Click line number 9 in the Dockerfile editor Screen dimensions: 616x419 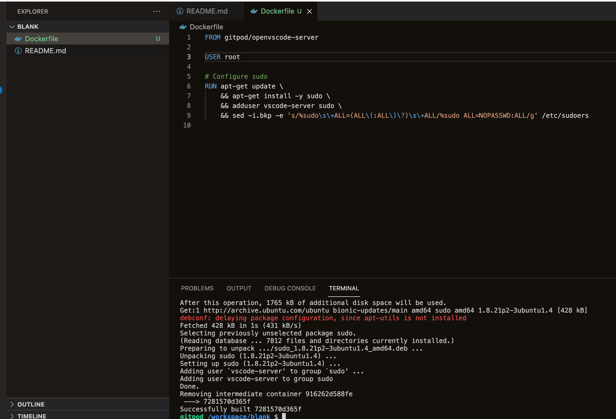tap(189, 115)
